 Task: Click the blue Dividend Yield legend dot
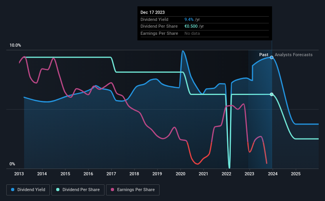pos(13,190)
